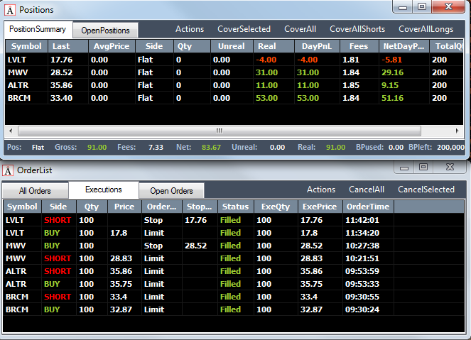Sort executions by OrderTime column header
This screenshot has height=340, width=471.
click(368, 207)
